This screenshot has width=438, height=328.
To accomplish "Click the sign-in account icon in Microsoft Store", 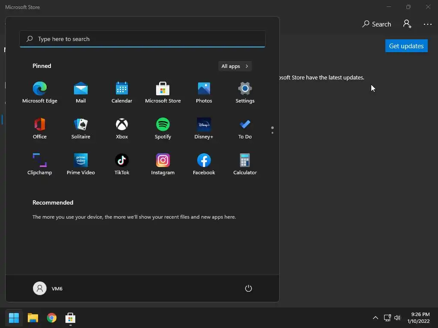I will coord(407,24).
